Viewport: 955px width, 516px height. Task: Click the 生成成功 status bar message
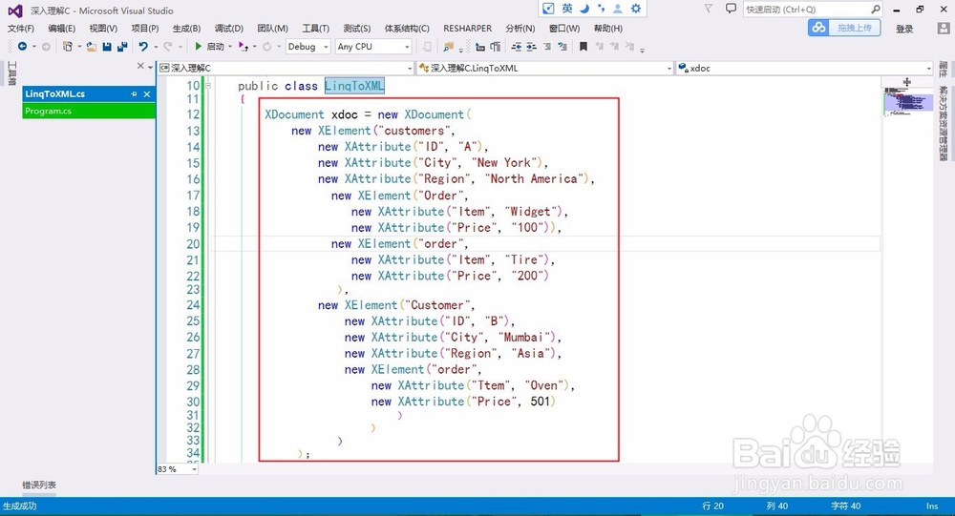(19, 506)
